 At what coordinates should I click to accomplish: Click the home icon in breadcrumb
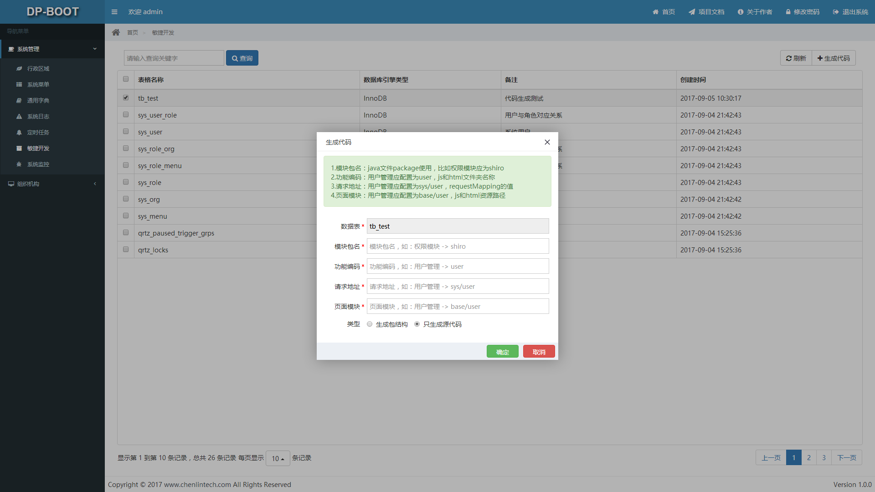click(x=116, y=32)
